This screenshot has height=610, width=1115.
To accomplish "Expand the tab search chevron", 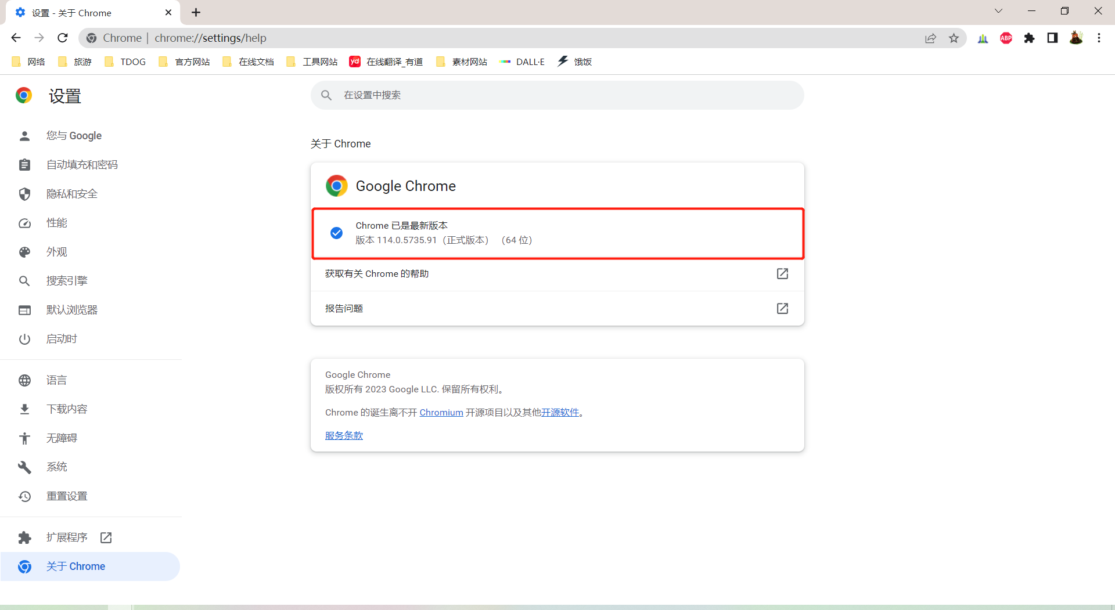I will (998, 11).
